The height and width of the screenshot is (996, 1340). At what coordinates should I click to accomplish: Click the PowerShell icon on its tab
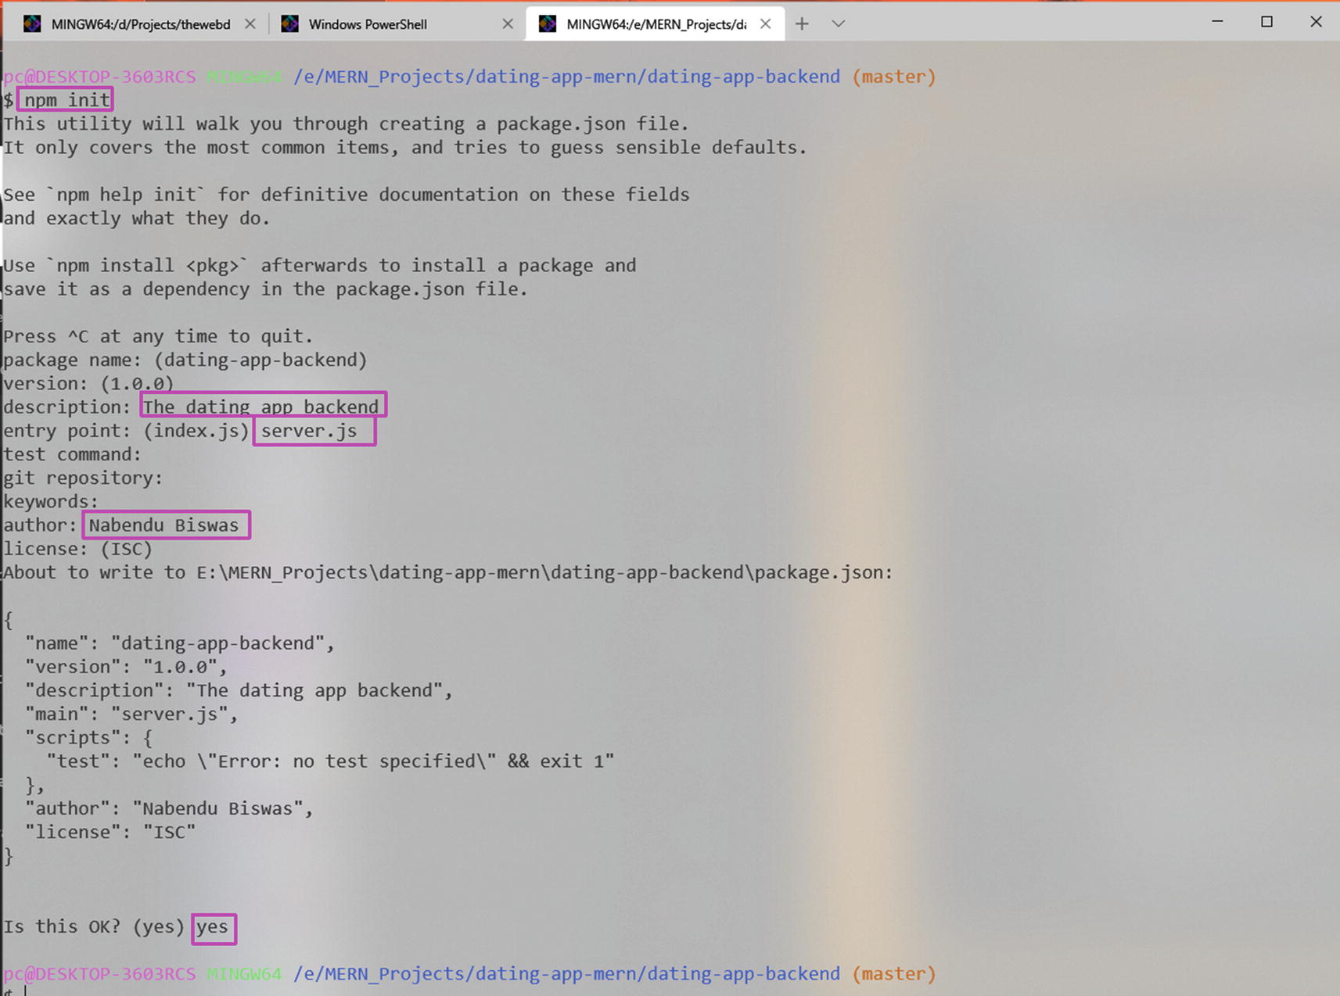tap(289, 24)
